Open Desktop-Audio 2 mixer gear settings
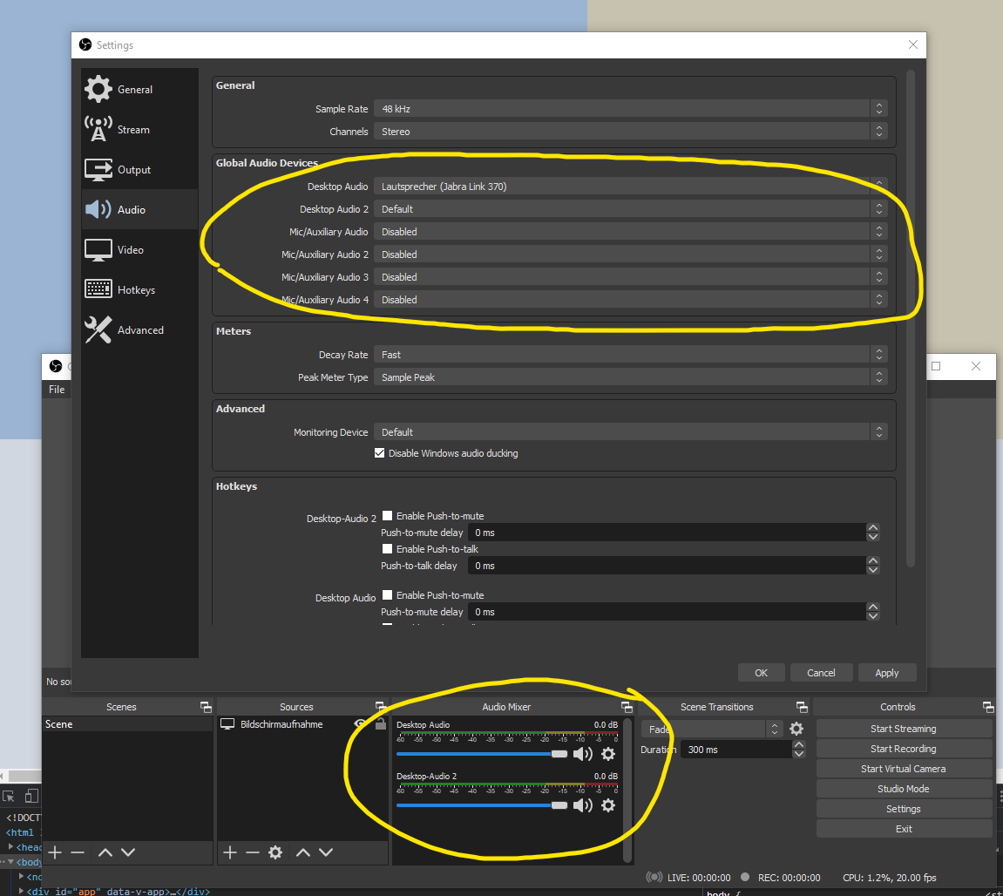 pyautogui.click(x=608, y=805)
